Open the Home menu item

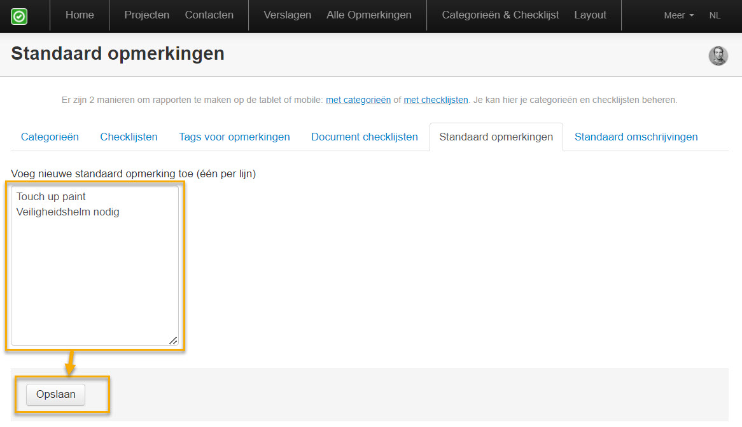coord(80,15)
